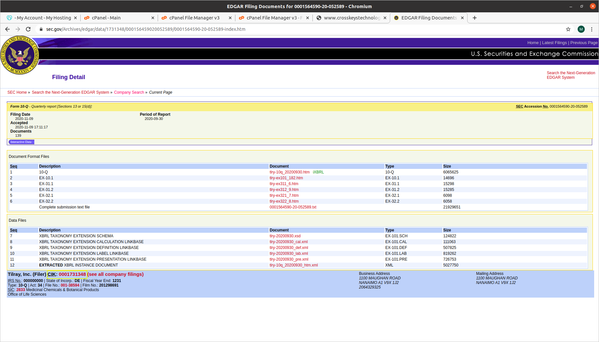Switch to www.crosskeystechnolog tab
This screenshot has height=342, width=599.
pos(351,18)
